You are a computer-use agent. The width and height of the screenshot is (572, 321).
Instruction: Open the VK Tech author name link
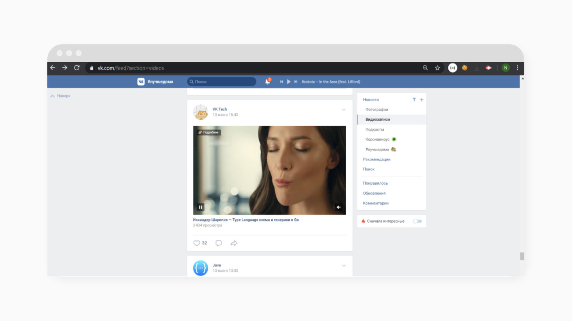[x=220, y=109]
